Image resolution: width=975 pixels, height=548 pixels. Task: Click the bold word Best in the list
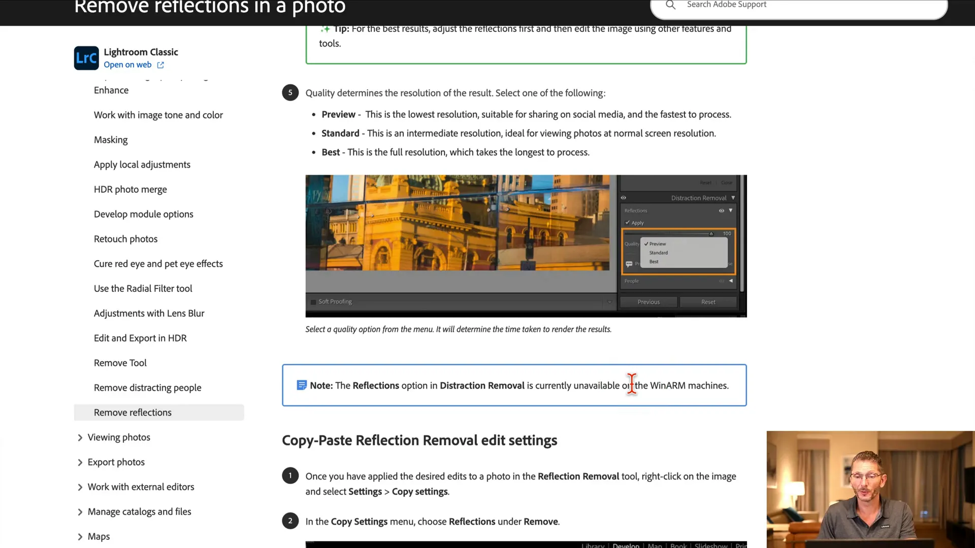(x=331, y=152)
